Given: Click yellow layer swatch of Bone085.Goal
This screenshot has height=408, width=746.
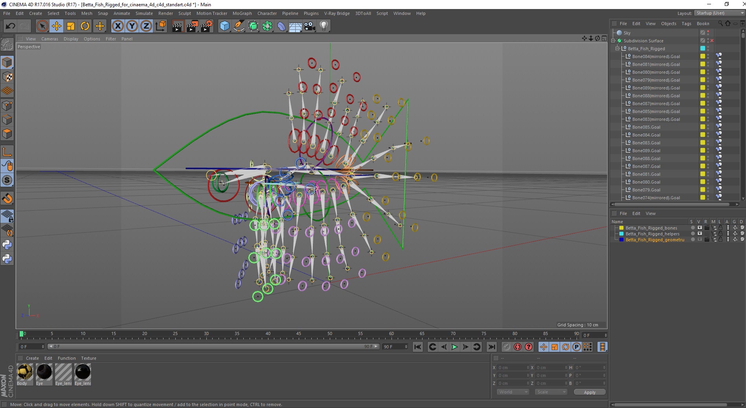Looking at the screenshot, I should point(703,127).
